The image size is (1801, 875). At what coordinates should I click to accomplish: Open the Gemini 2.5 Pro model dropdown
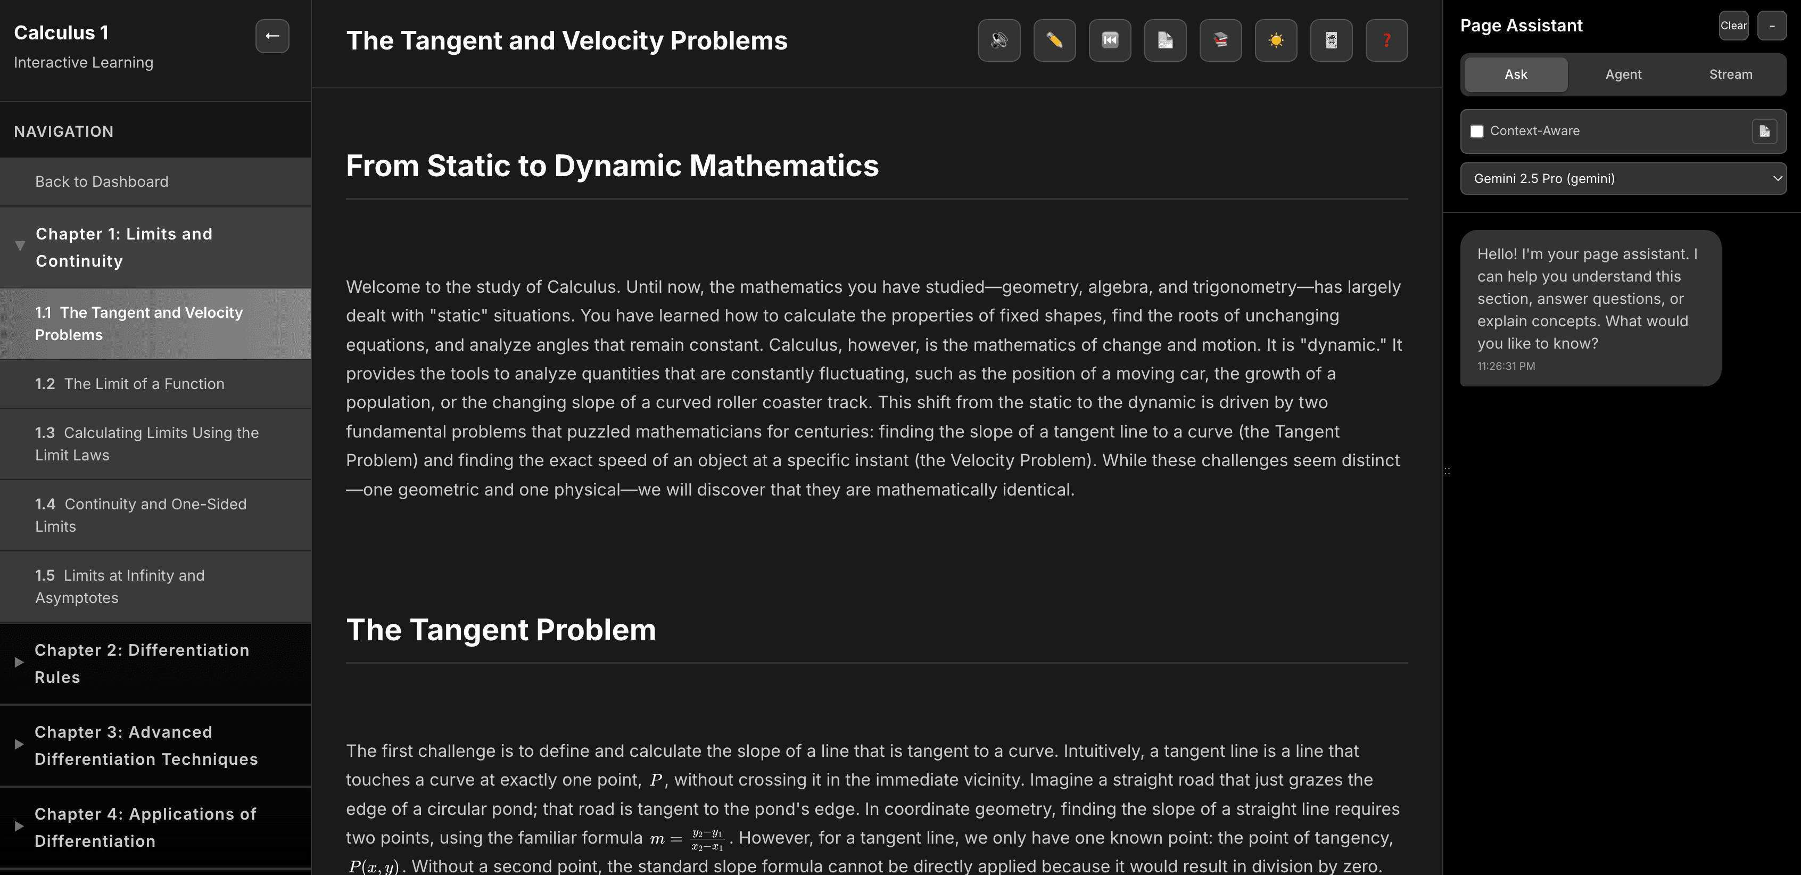pyautogui.click(x=1623, y=178)
